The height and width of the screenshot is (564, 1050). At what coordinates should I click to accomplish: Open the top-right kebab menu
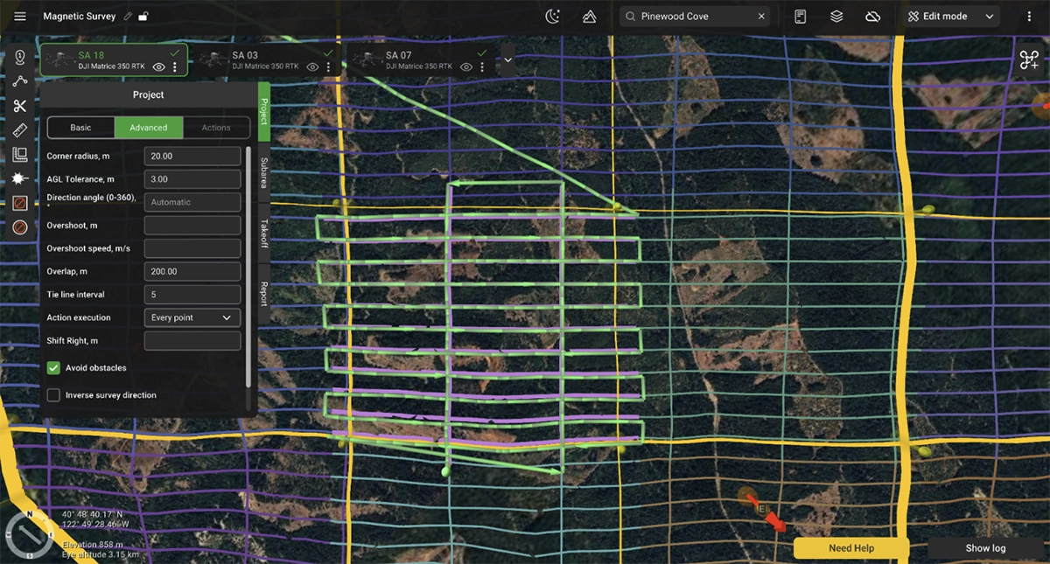click(1029, 17)
